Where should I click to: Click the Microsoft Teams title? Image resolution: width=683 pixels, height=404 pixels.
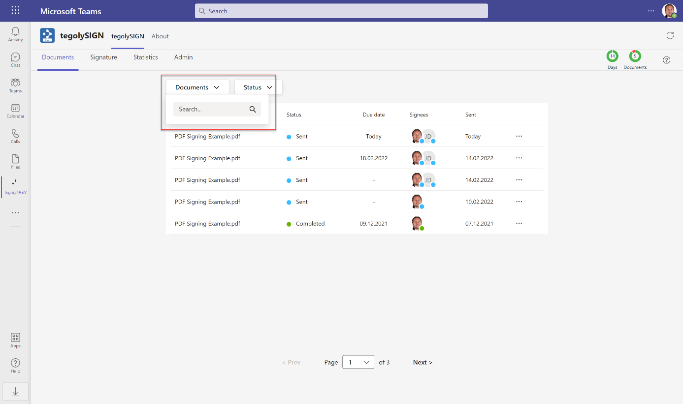[70, 11]
